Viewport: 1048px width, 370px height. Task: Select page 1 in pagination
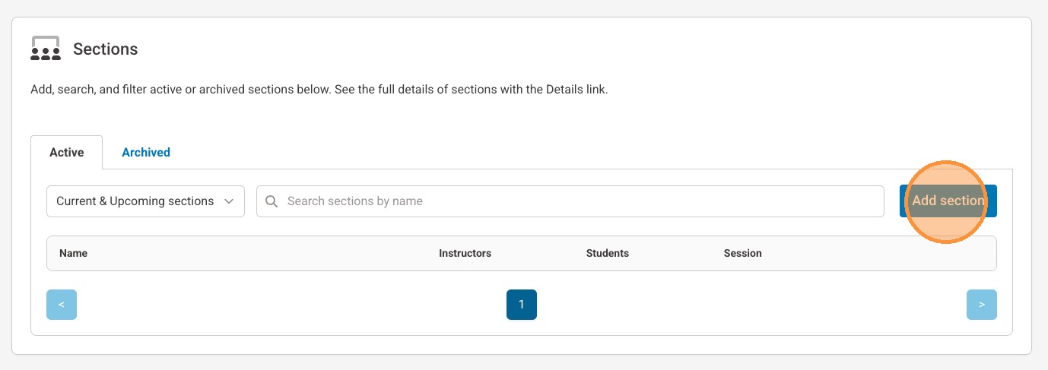click(x=522, y=305)
